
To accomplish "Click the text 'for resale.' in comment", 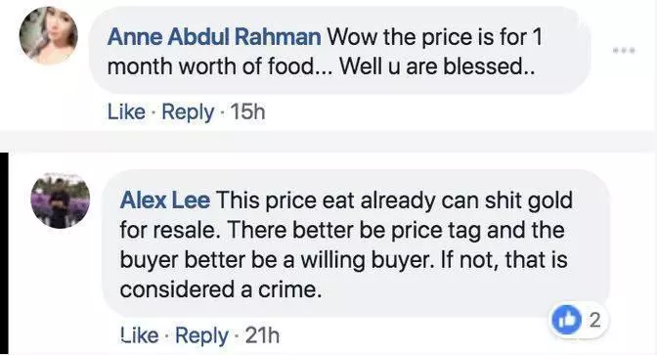I will click(x=170, y=230).
